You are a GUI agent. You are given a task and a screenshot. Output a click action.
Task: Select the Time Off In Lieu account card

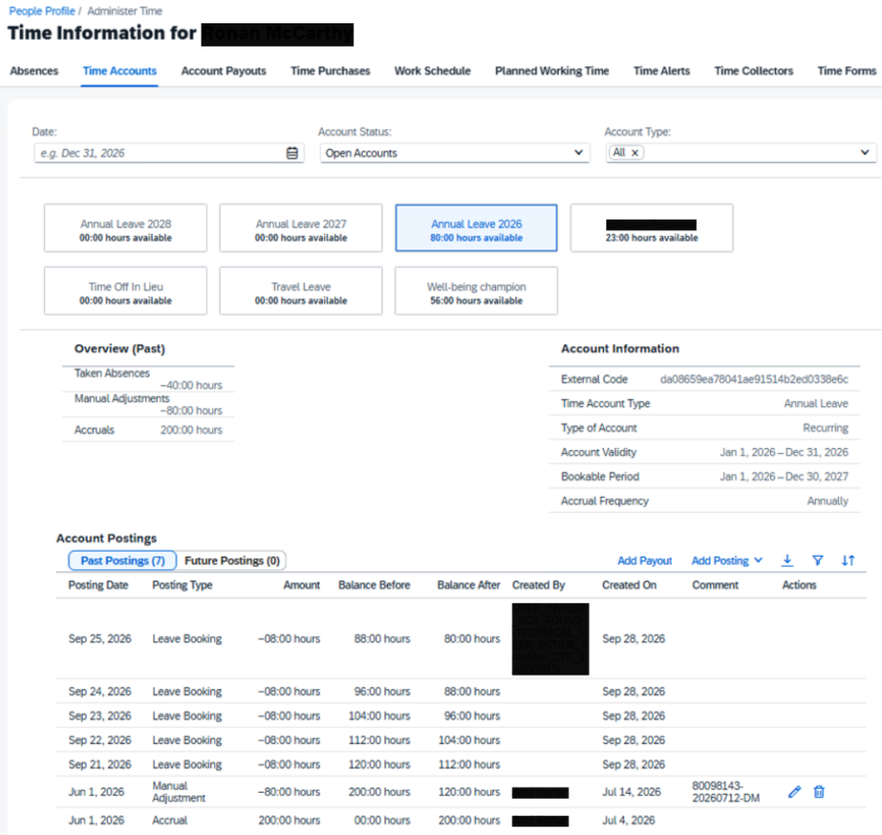(x=126, y=291)
